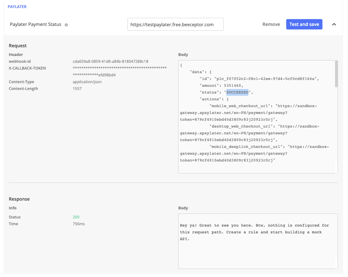This screenshot has height=277, width=348.
Task: Focus the beeceptor webhook URL field
Action: click(175, 24)
